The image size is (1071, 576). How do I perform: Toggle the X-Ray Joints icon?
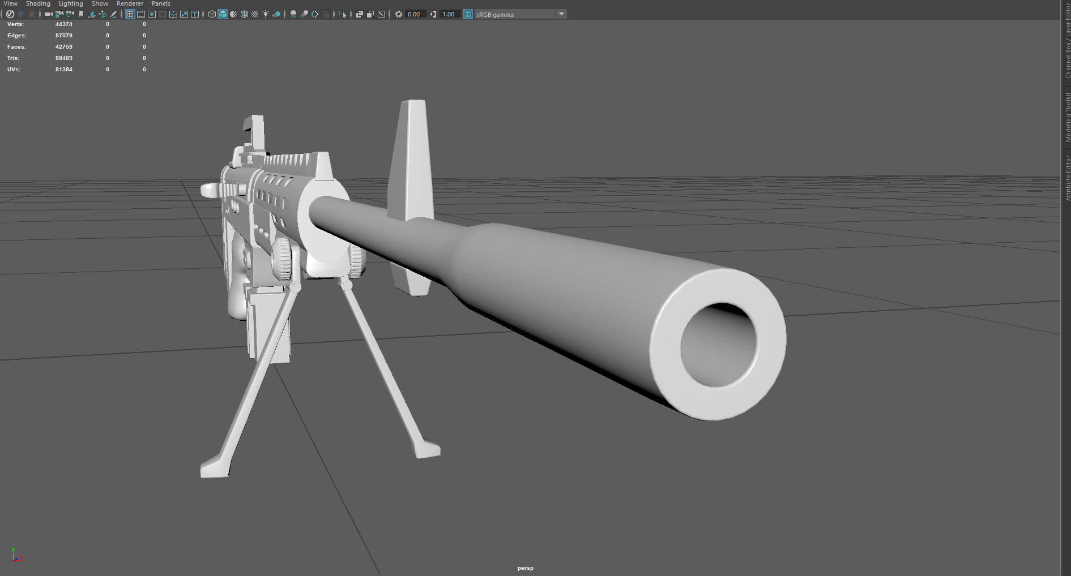[x=381, y=14]
